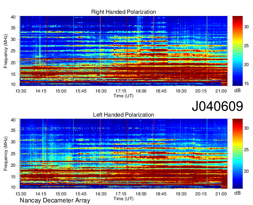Click the top color bar's dB label
Image resolution: width=253 pixels, height=205 pixels.
tap(237, 91)
